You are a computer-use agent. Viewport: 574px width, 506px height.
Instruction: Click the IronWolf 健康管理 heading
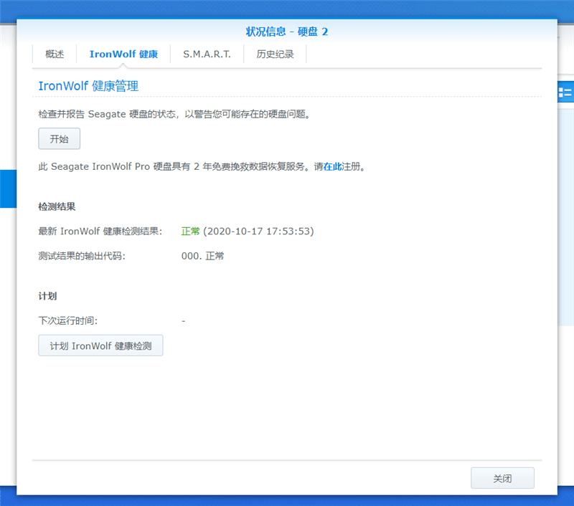88,86
